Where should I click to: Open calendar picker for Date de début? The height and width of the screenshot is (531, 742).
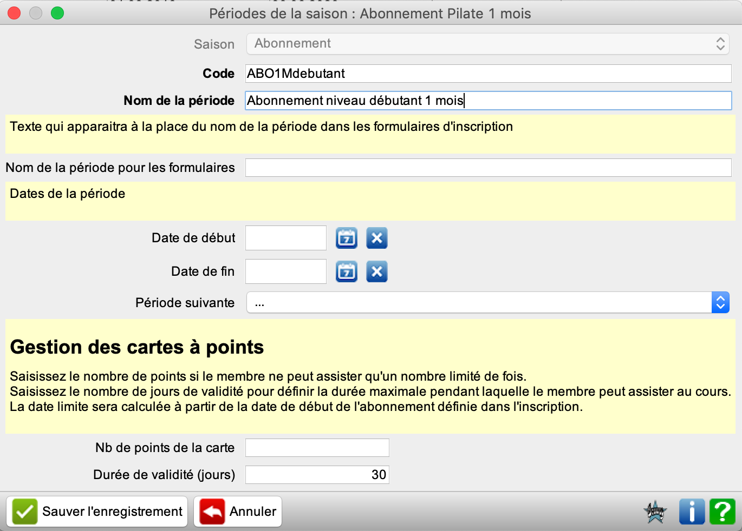pyautogui.click(x=347, y=238)
